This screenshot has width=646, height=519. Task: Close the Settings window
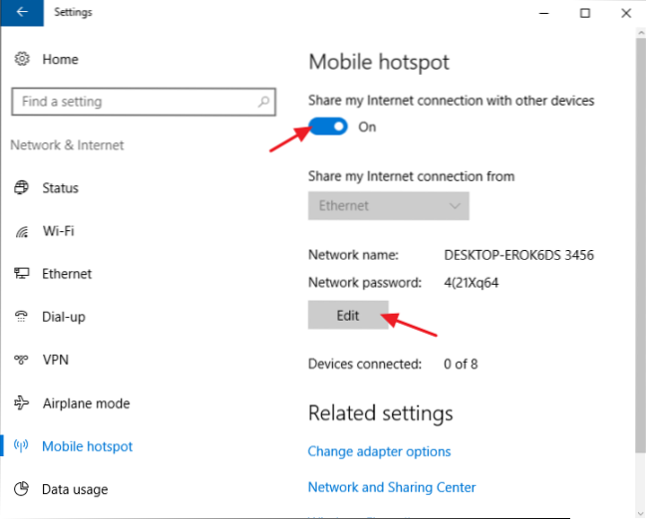click(x=626, y=13)
